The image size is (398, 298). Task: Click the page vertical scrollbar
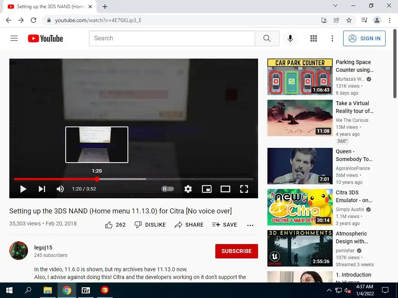pos(395,63)
